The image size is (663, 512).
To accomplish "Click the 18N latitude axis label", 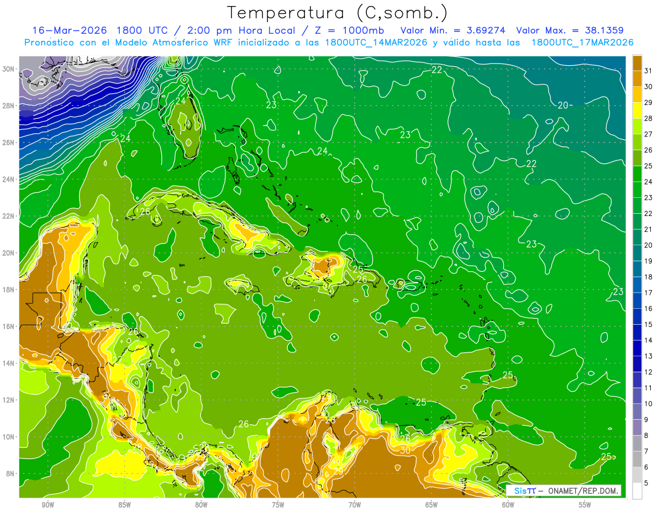I will click(9, 289).
